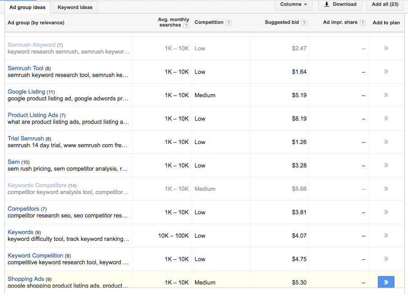Add Competitors group to plan
408x294 pixels.
(386, 212)
